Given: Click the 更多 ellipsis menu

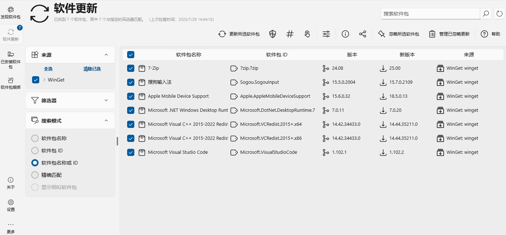Looking at the screenshot, I should (11, 227).
